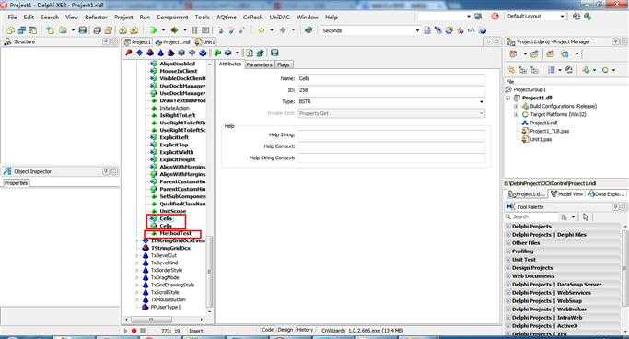629x339 pixels.
Task: Click in the Name field containing Cells
Action: pyautogui.click(x=391, y=78)
